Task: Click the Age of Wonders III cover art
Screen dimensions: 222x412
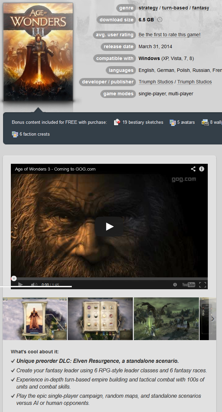Action: (38, 52)
